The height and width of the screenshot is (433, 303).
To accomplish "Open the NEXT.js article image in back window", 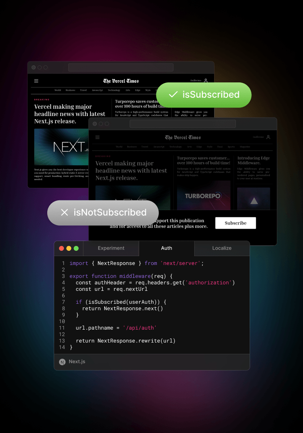I will tap(61, 147).
